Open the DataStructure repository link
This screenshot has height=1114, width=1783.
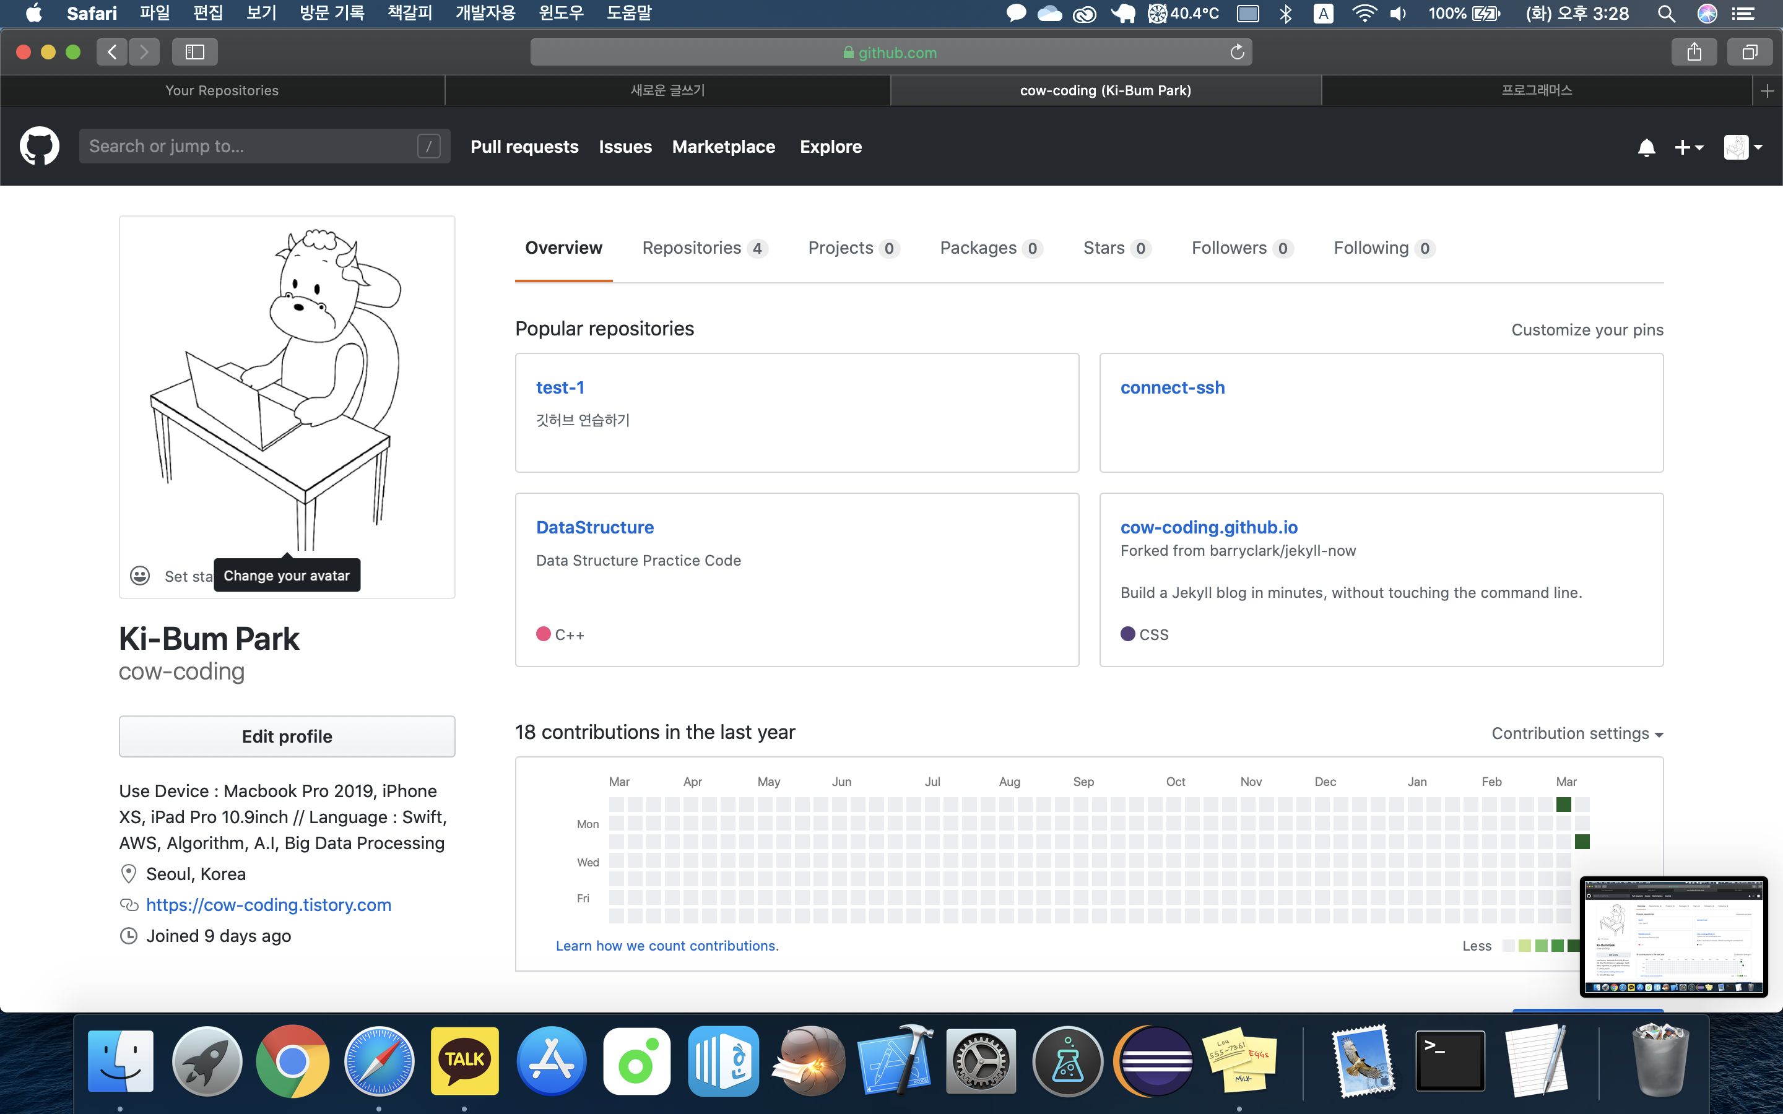tap(594, 527)
